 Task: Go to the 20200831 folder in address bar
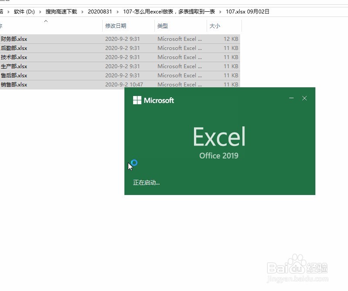[100, 12]
